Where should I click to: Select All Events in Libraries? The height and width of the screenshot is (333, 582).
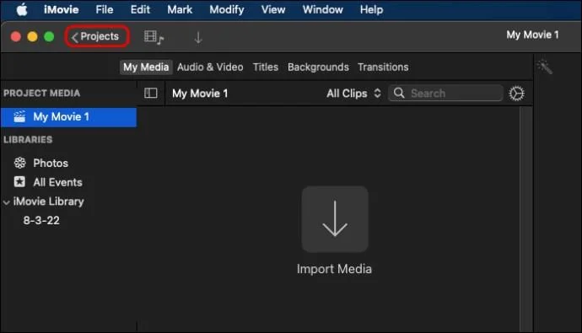coord(57,182)
